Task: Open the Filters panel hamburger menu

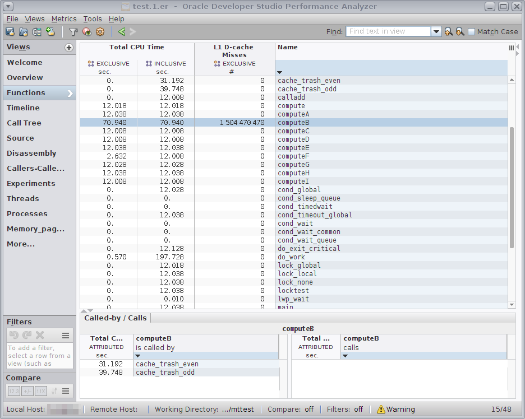Action: [x=66, y=336]
